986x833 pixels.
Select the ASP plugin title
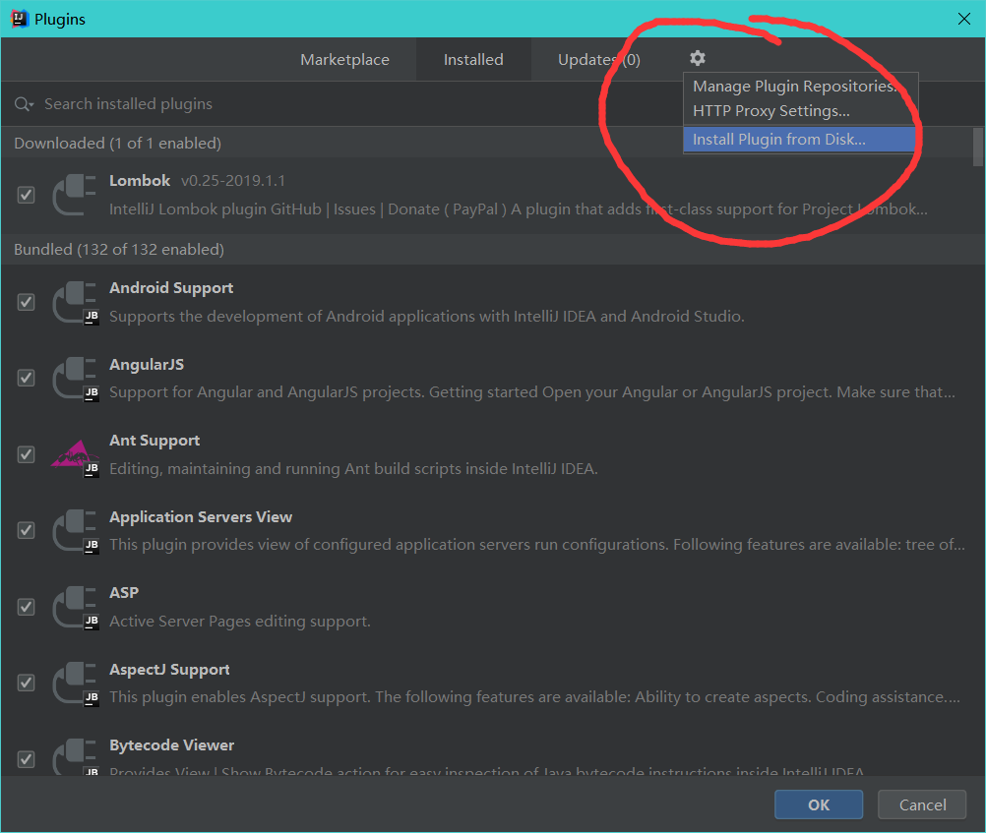click(x=124, y=593)
